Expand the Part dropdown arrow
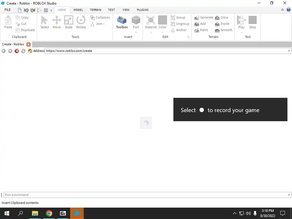 pyautogui.click(x=136, y=32)
